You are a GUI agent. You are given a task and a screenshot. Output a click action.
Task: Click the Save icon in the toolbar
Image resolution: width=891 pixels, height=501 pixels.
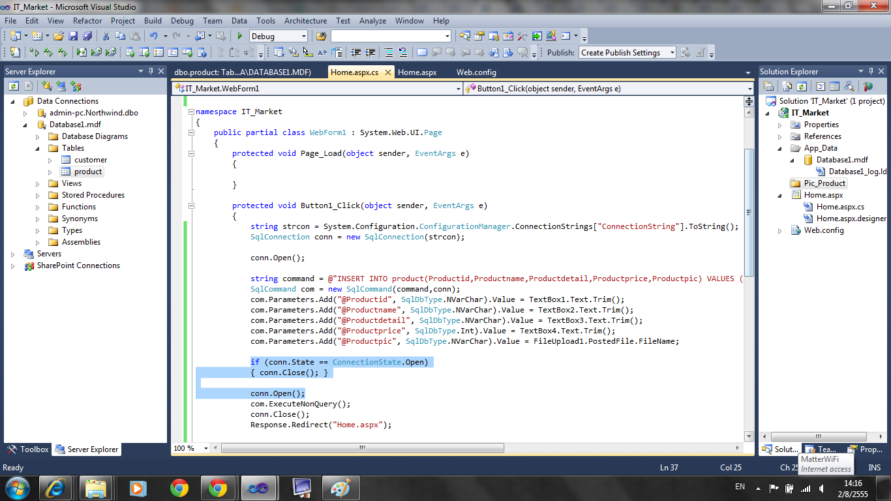click(x=73, y=36)
